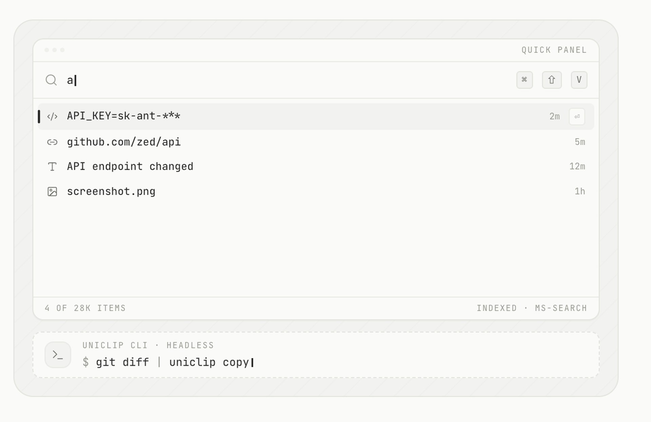Select the github.com/zed/api clip
Image resolution: width=651 pixels, height=422 pixels.
316,142
